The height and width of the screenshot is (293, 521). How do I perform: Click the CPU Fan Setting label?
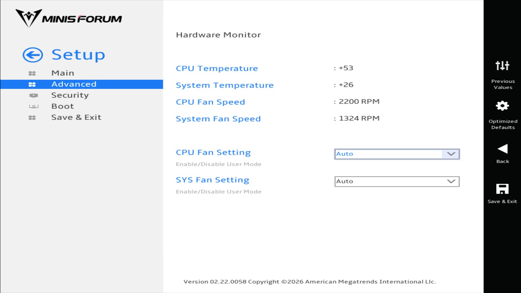pyautogui.click(x=213, y=152)
